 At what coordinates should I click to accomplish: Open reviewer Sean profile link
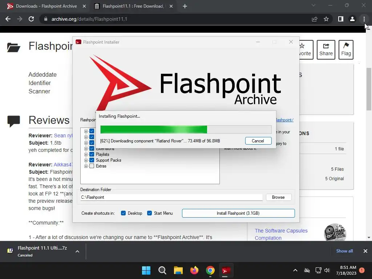(63, 136)
